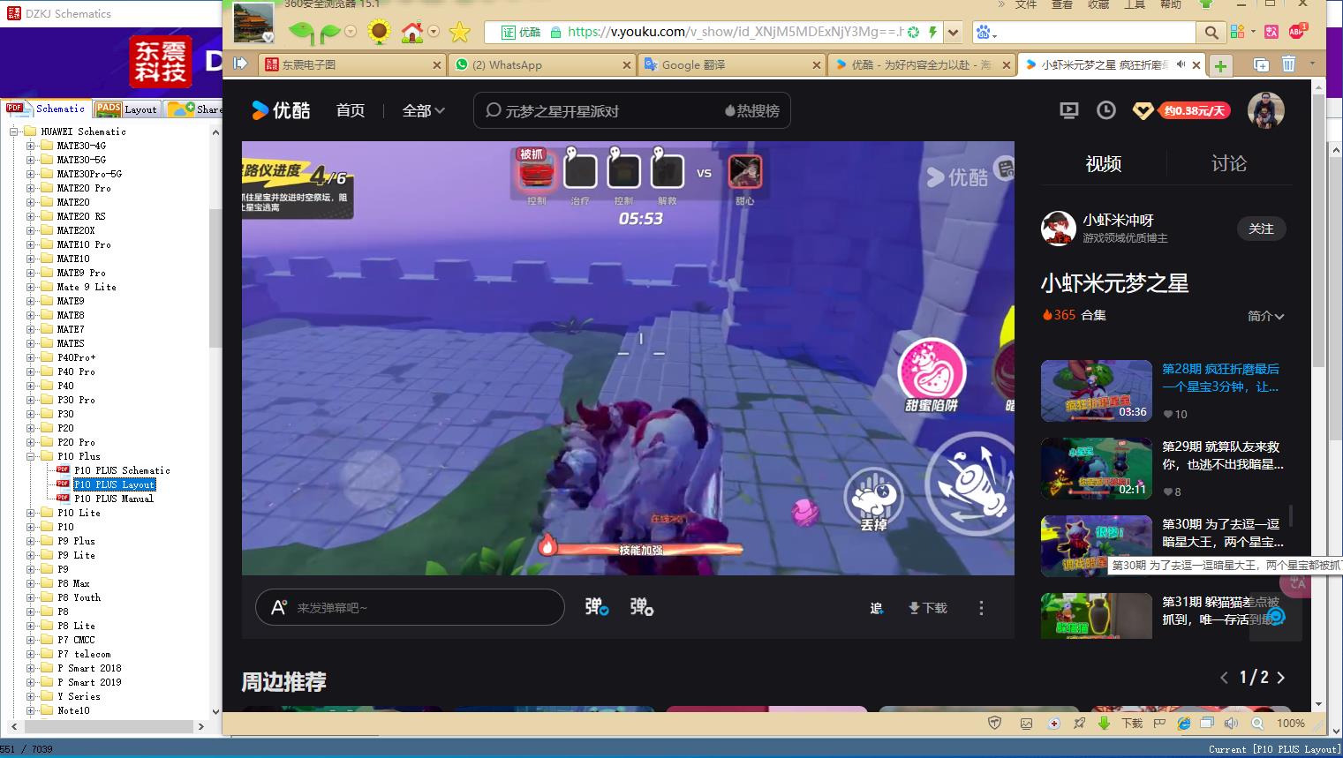The height and width of the screenshot is (758, 1343).
Task: Click the search magnifier in browser search box
Action: [x=1211, y=33]
